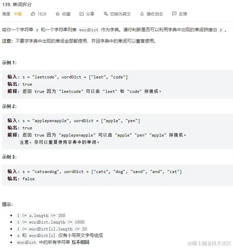This screenshot has width=233, height=248.
Task: Click the output false line
Action: tap(21, 179)
